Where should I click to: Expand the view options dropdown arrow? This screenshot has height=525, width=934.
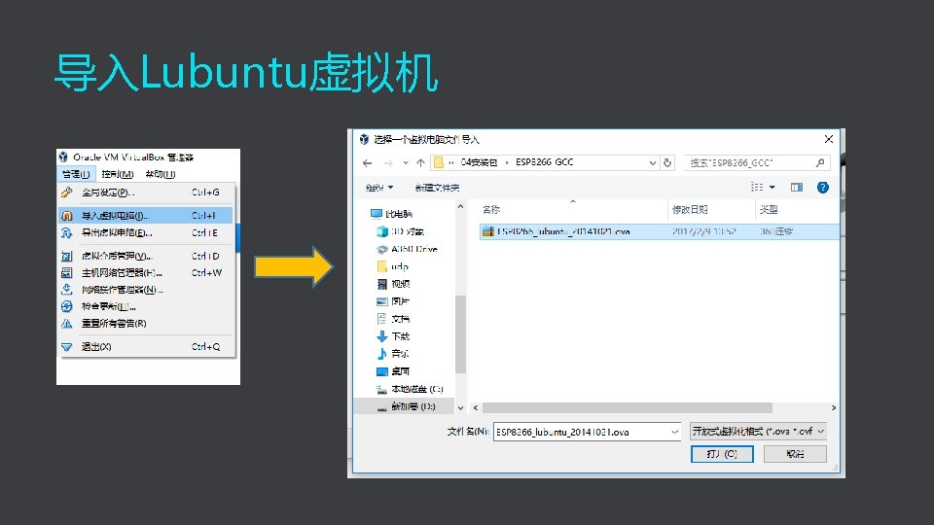[x=772, y=187]
